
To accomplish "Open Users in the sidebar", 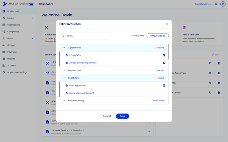I will pyautogui.click(x=18, y=38).
